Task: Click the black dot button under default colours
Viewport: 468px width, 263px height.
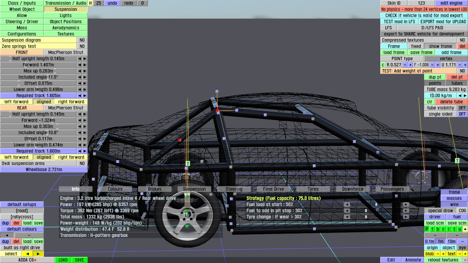Action: pyautogui.click(x=7, y=235)
